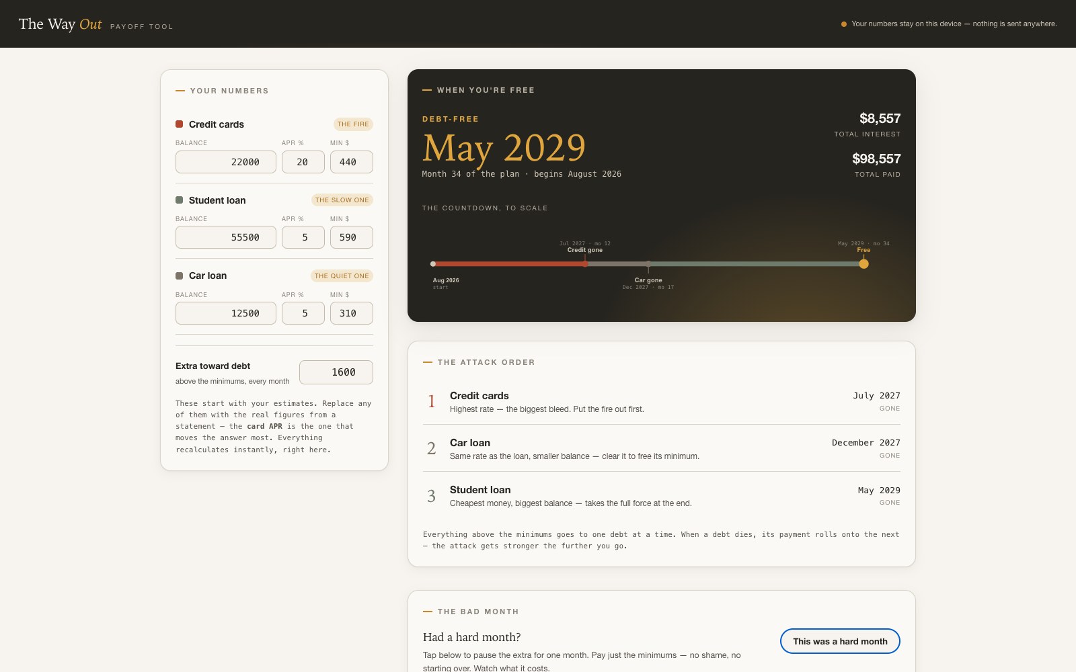Click the orange privacy dot in header
This screenshot has width=1076, height=672.
click(x=844, y=24)
